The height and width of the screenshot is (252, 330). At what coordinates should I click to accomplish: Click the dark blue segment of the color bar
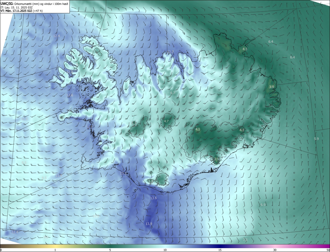coord(220,246)
